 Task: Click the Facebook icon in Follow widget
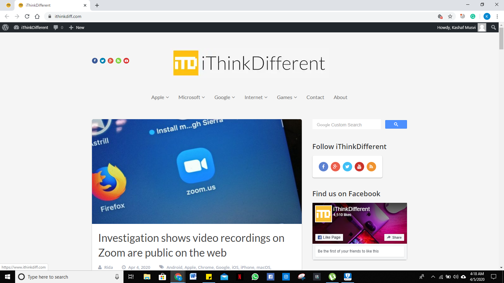coord(323,167)
